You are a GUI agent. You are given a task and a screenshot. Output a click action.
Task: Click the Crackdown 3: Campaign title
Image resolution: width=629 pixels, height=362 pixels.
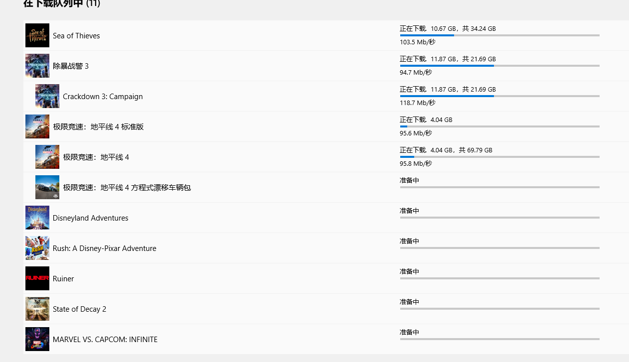tap(103, 96)
